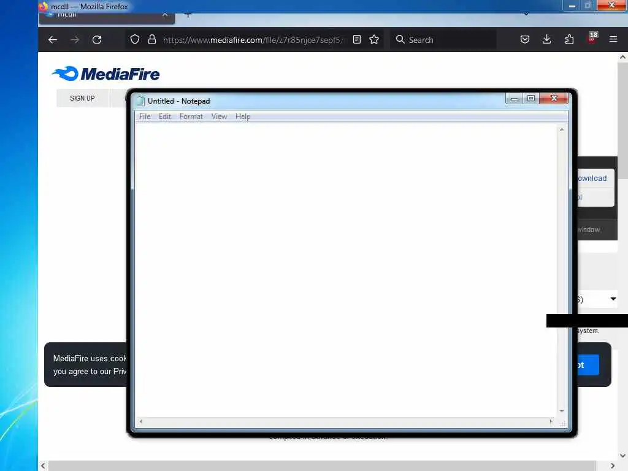The width and height of the screenshot is (628, 471).
Task: Open Firefox extensions menu
Action: click(569, 39)
